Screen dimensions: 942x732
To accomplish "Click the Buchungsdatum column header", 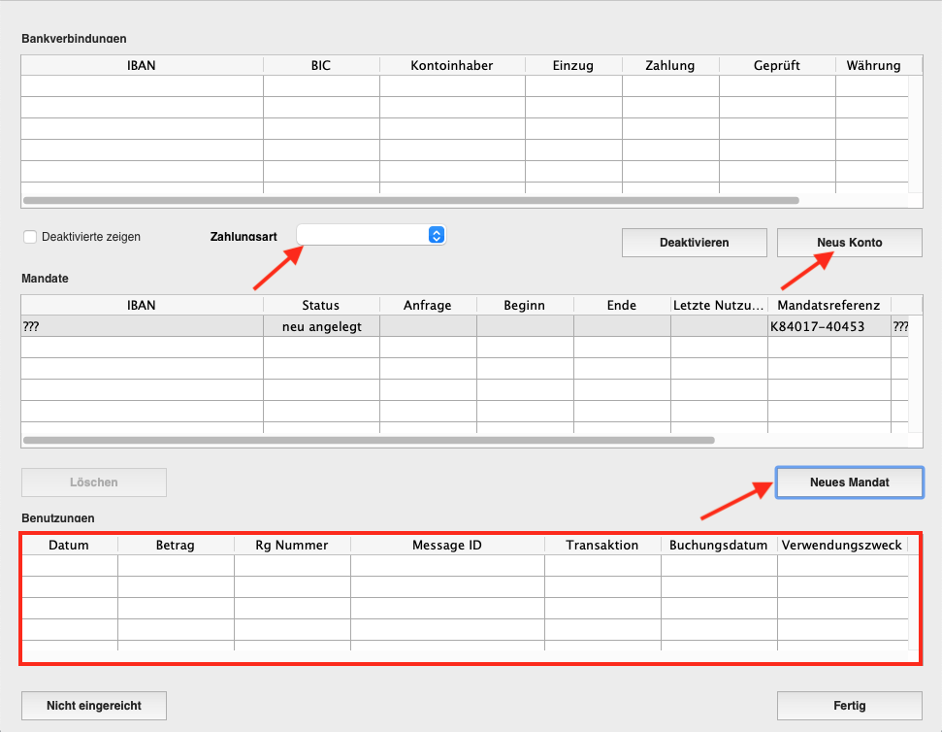I will point(719,545).
